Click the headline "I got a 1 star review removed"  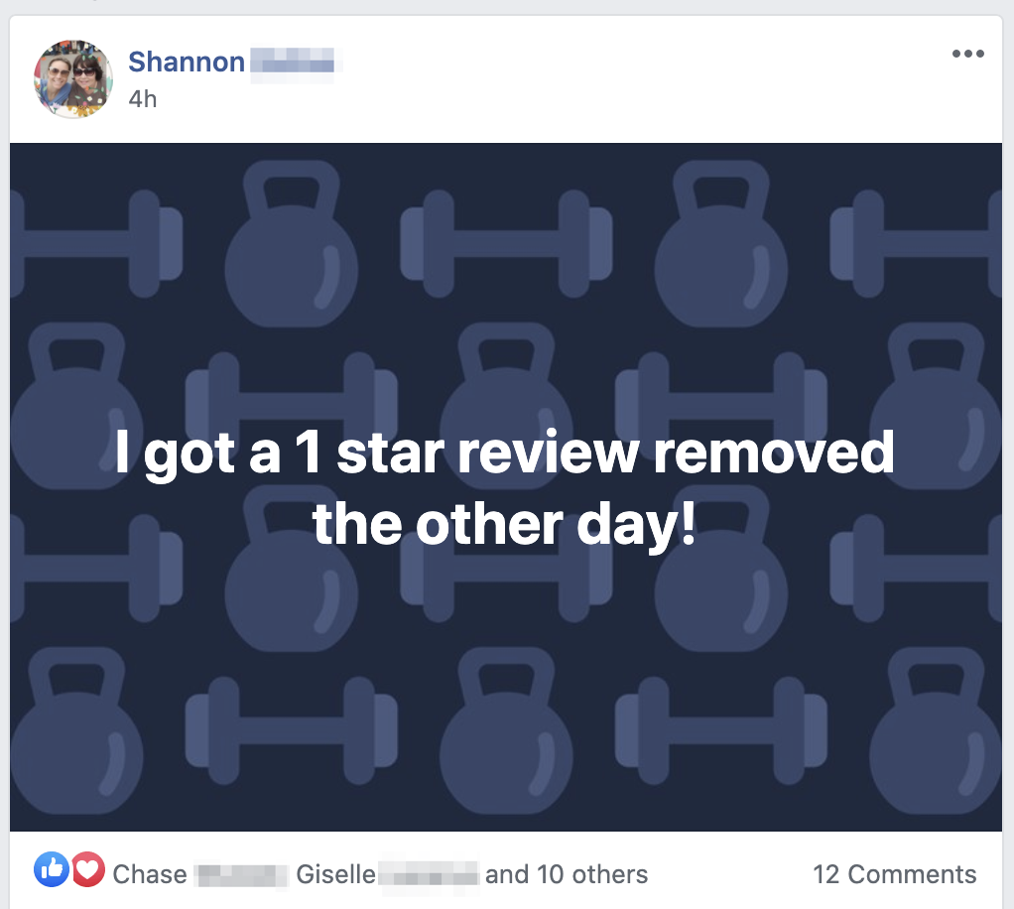click(x=504, y=454)
